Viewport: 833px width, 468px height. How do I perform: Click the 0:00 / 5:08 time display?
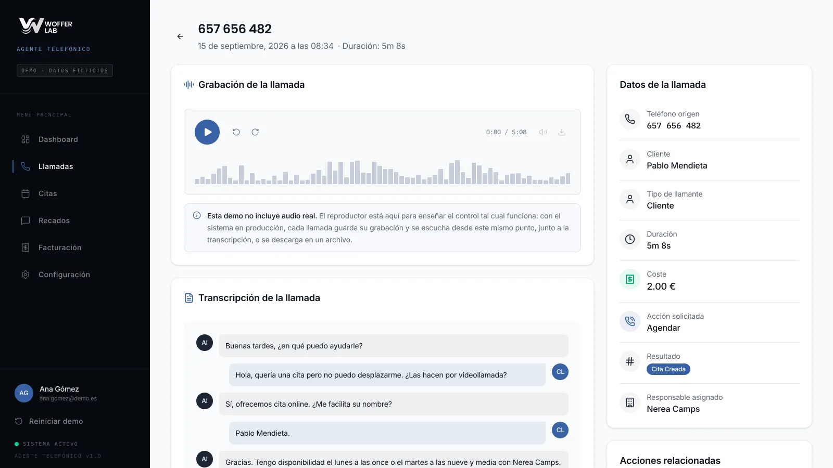tap(506, 132)
